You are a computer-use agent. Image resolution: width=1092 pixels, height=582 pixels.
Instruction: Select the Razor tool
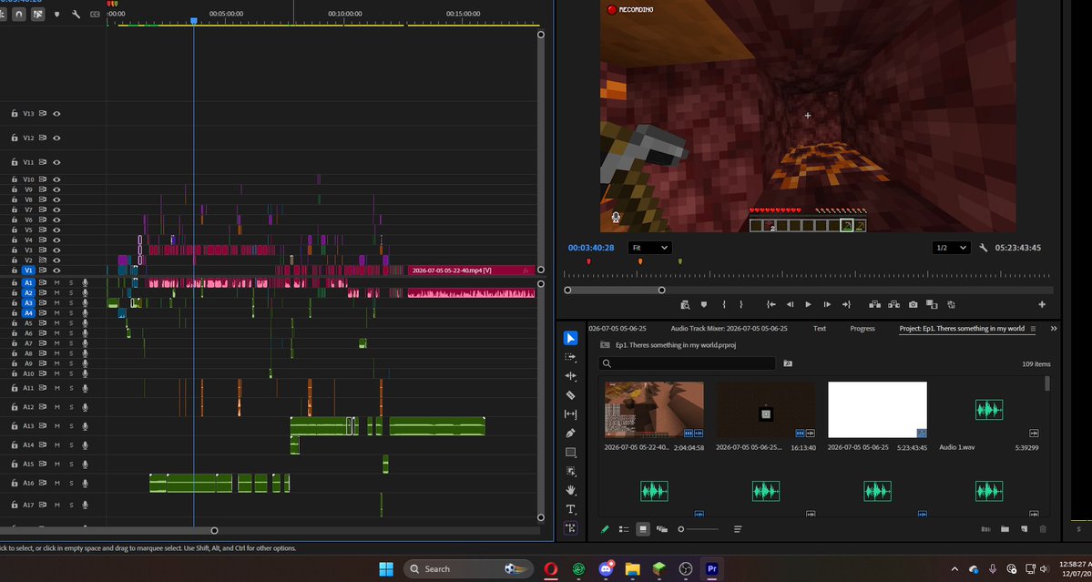tap(570, 394)
